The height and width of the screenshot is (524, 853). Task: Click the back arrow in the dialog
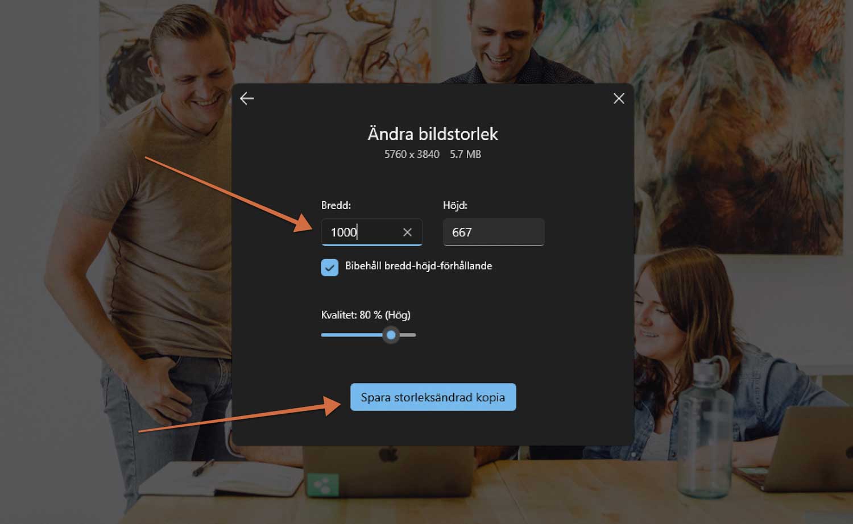[247, 98]
